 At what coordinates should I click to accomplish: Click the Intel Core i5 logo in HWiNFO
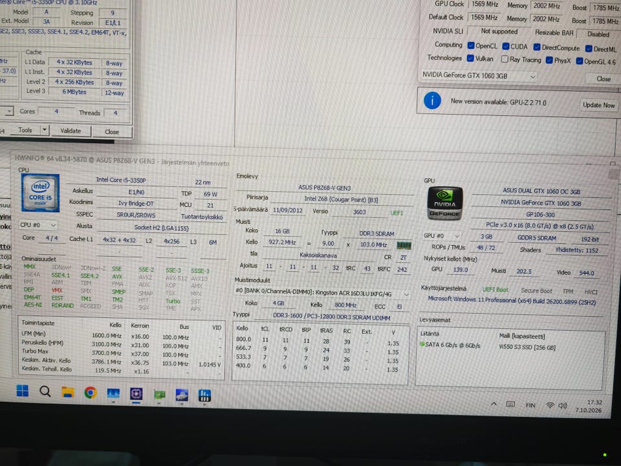point(40,193)
